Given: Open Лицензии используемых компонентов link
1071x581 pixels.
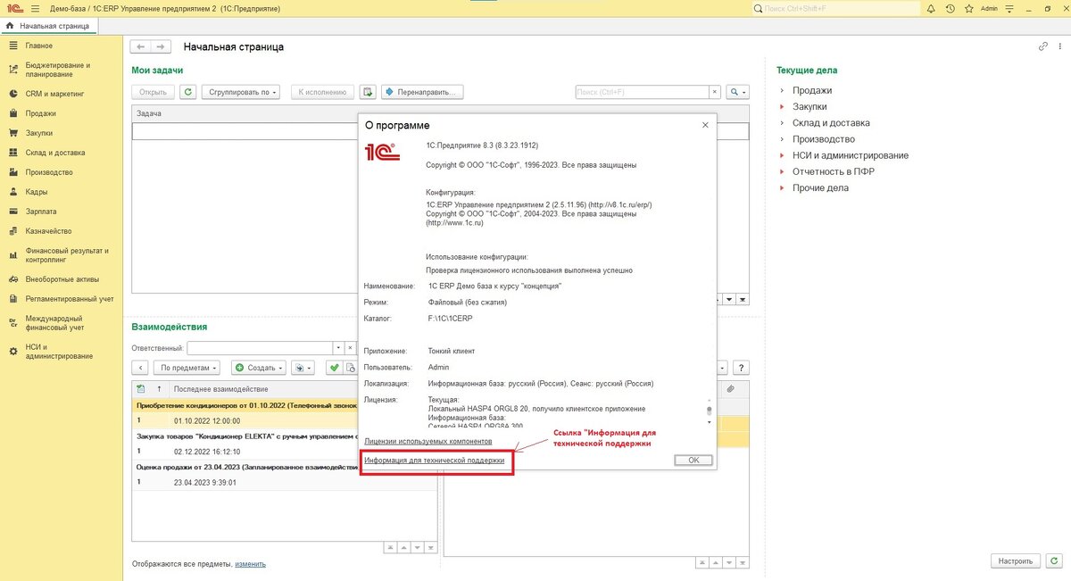Looking at the screenshot, I should [428, 442].
